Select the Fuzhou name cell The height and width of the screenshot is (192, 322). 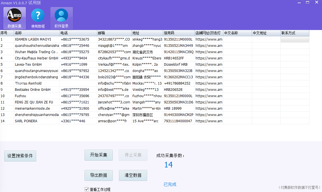click(x=37, y=96)
